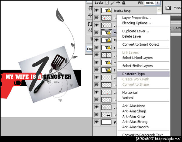The height and width of the screenshot is (142, 182).
Task: Toggle Lock position move icon
Action: coord(118,3)
